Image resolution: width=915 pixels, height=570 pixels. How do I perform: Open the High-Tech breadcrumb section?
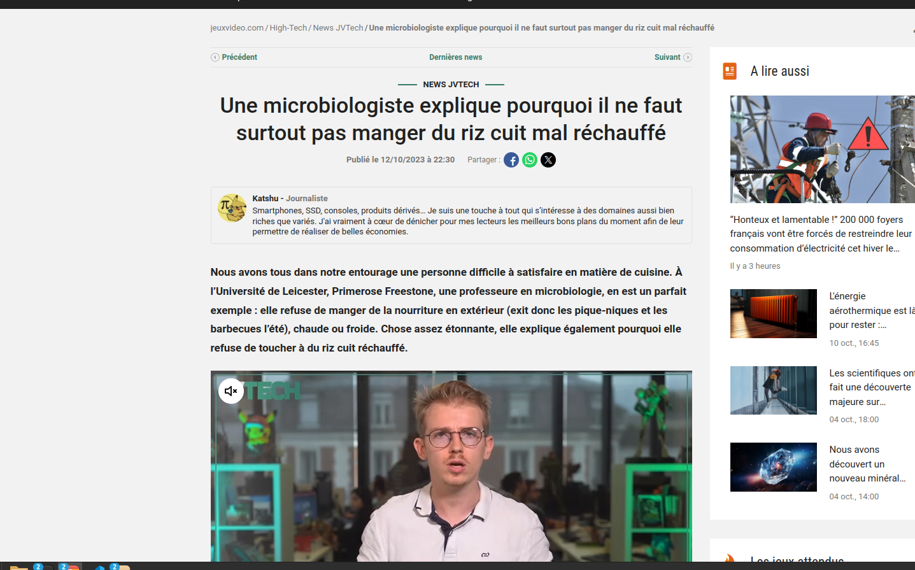[288, 28]
